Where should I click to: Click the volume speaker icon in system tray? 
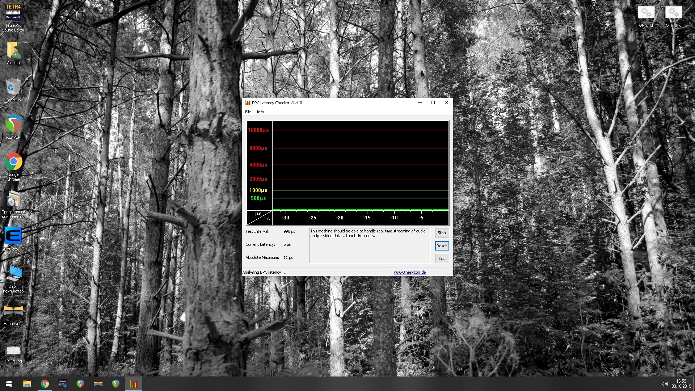(665, 384)
